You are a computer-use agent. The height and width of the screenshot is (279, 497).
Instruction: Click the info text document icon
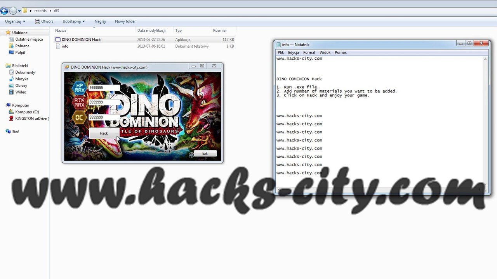tap(58, 46)
